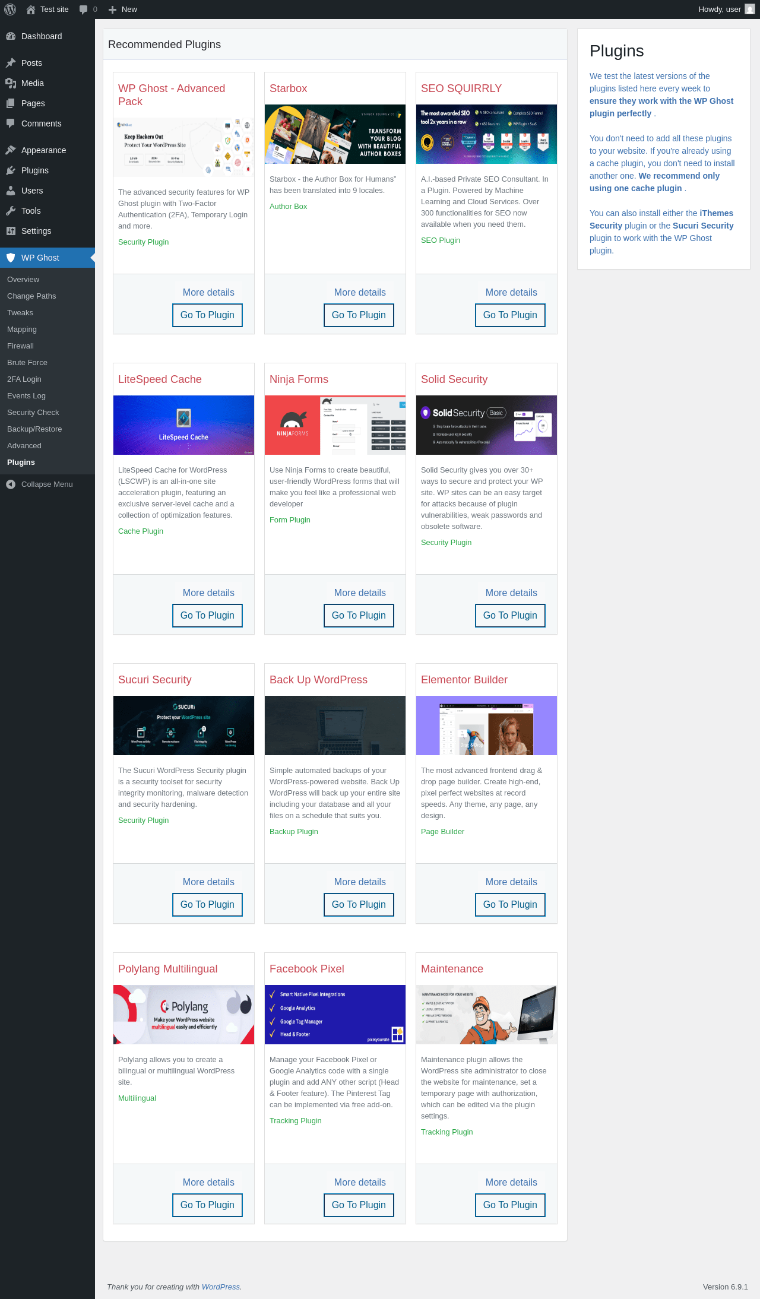Click Go To Plugin for LiteSpeed Cache

[207, 616]
